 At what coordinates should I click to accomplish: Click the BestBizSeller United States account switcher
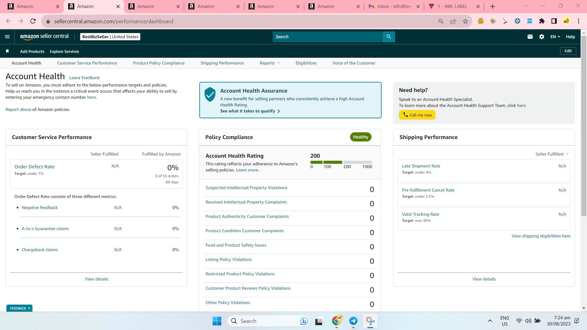[x=110, y=37]
